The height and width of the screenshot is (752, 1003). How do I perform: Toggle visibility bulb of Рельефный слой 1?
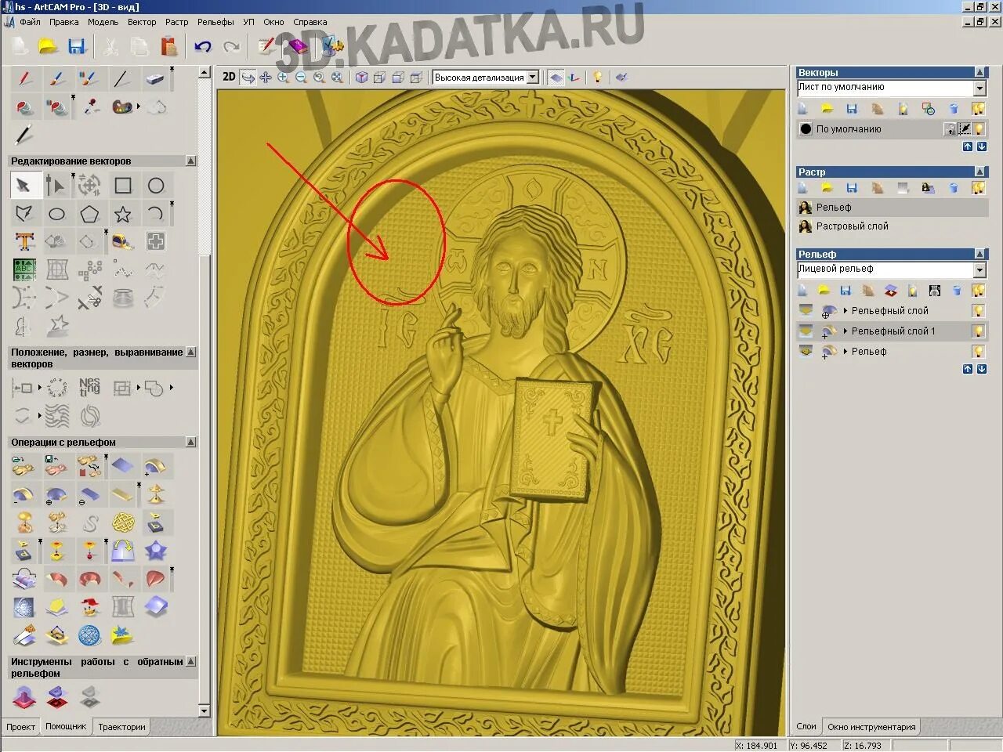click(x=978, y=331)
